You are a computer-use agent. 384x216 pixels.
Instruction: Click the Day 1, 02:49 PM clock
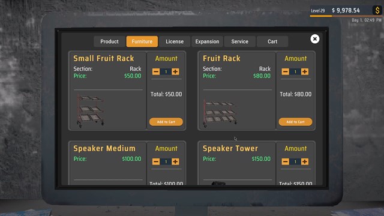(367, 20)
